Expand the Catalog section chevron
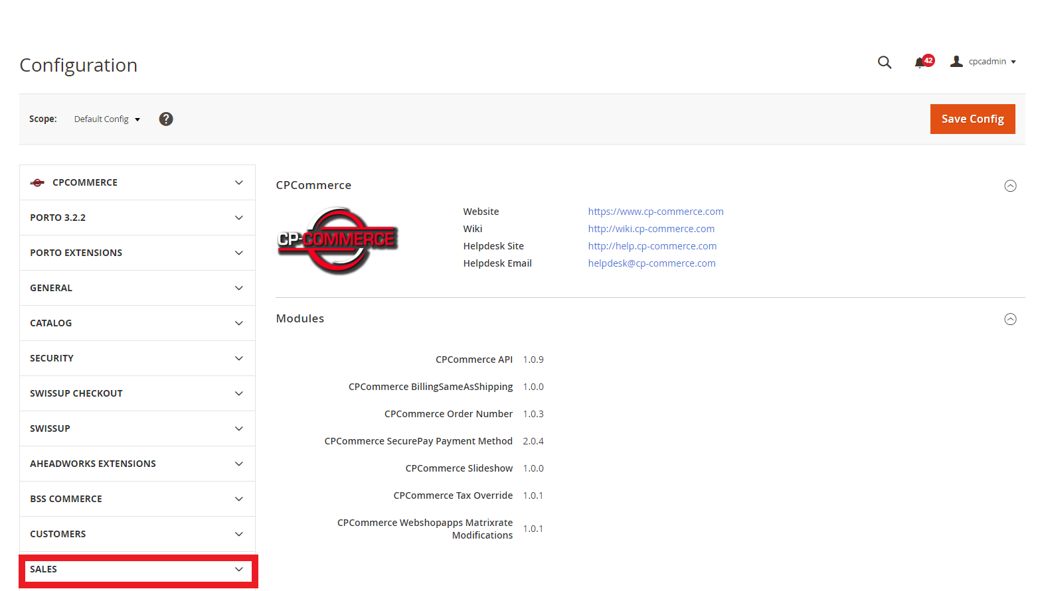The image size is (1038, 591). (x=239, y=323)
